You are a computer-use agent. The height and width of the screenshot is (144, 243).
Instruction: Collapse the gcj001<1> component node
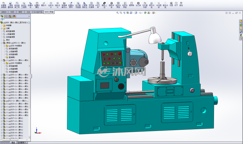(x=2, y=43)
